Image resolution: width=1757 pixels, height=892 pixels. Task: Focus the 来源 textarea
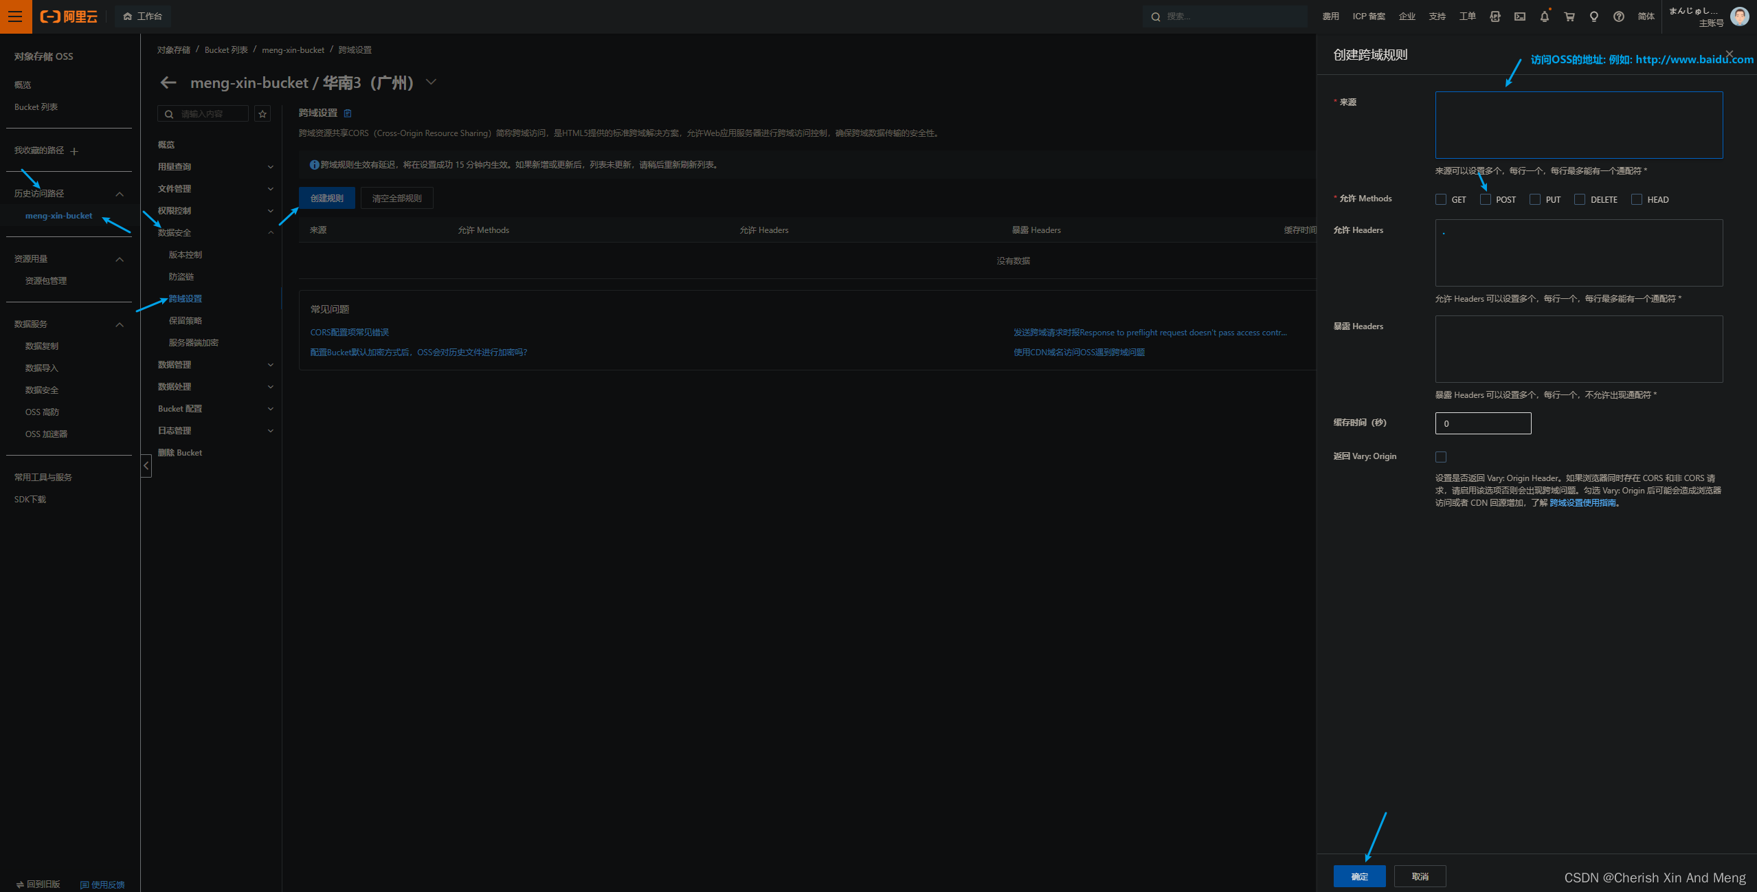[x=1579, y=125]
